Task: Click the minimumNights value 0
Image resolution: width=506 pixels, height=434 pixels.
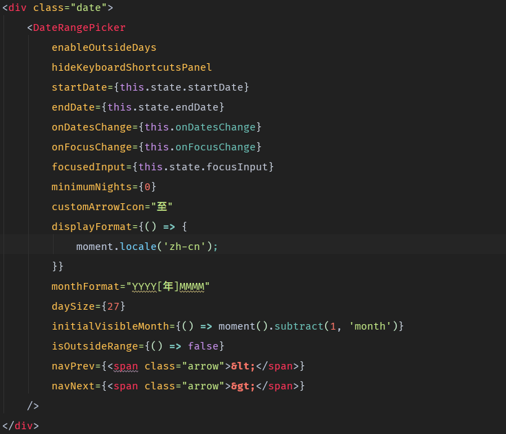Action: 147,187
